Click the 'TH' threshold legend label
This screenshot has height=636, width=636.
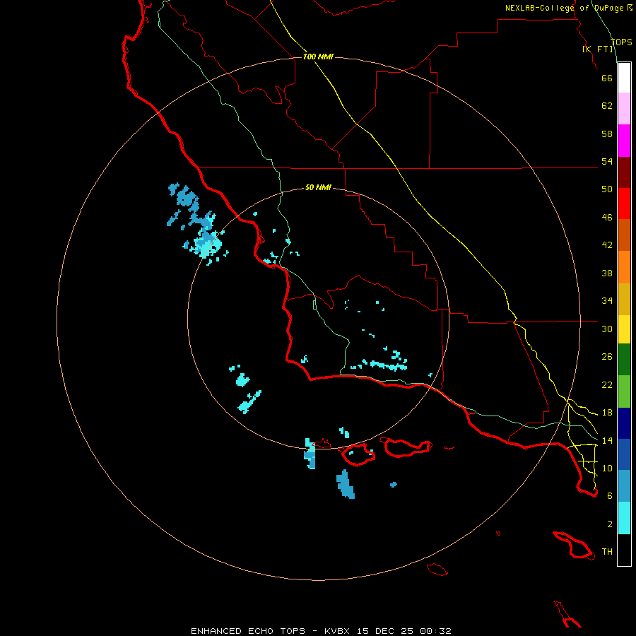tap(607, 552)
